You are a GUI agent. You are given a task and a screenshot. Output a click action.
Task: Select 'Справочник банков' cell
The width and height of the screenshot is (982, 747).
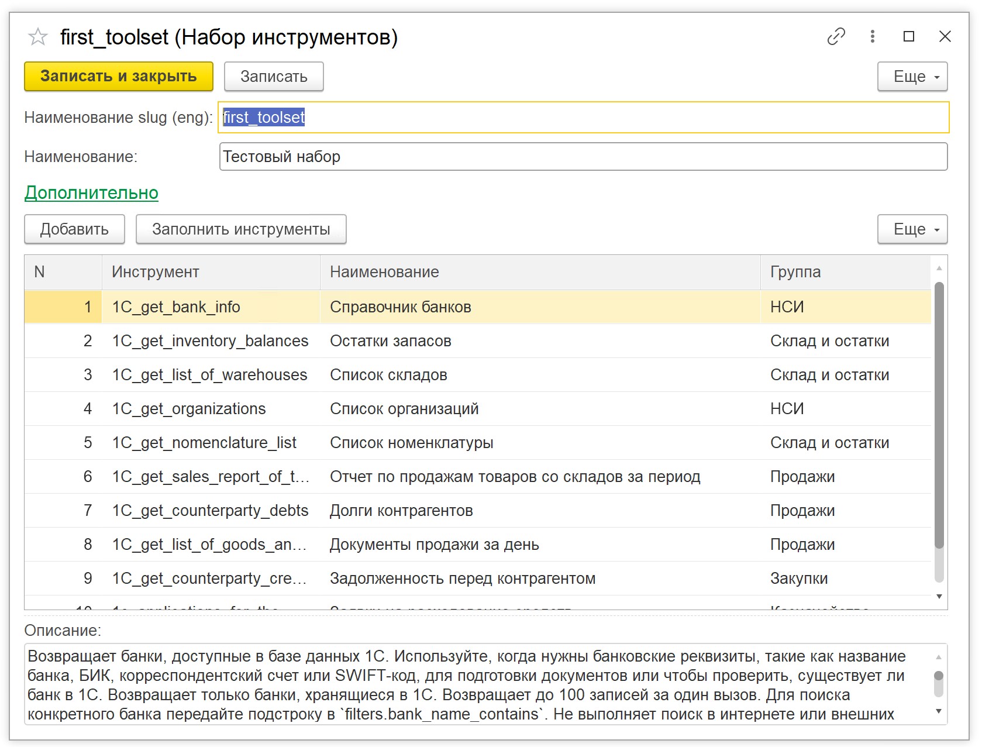point(540,307)
